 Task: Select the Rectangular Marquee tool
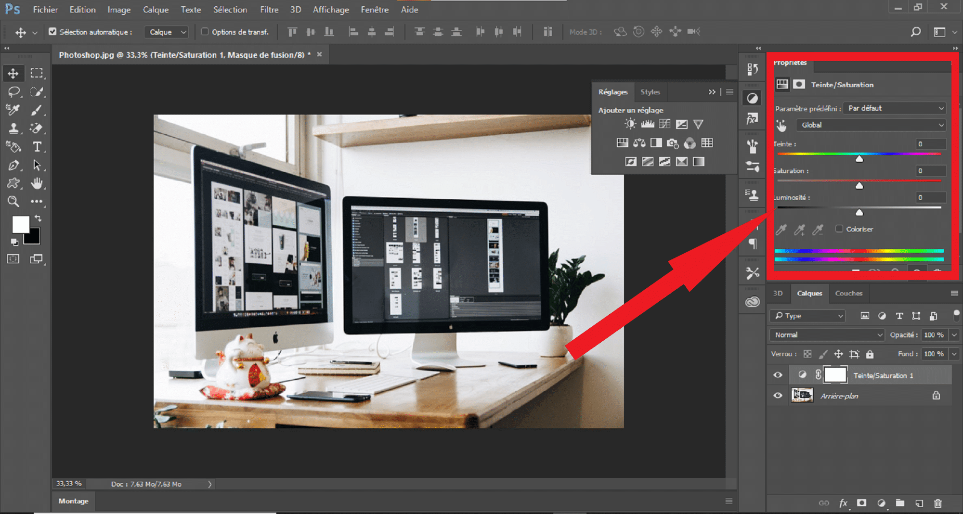tap(37, 73)
